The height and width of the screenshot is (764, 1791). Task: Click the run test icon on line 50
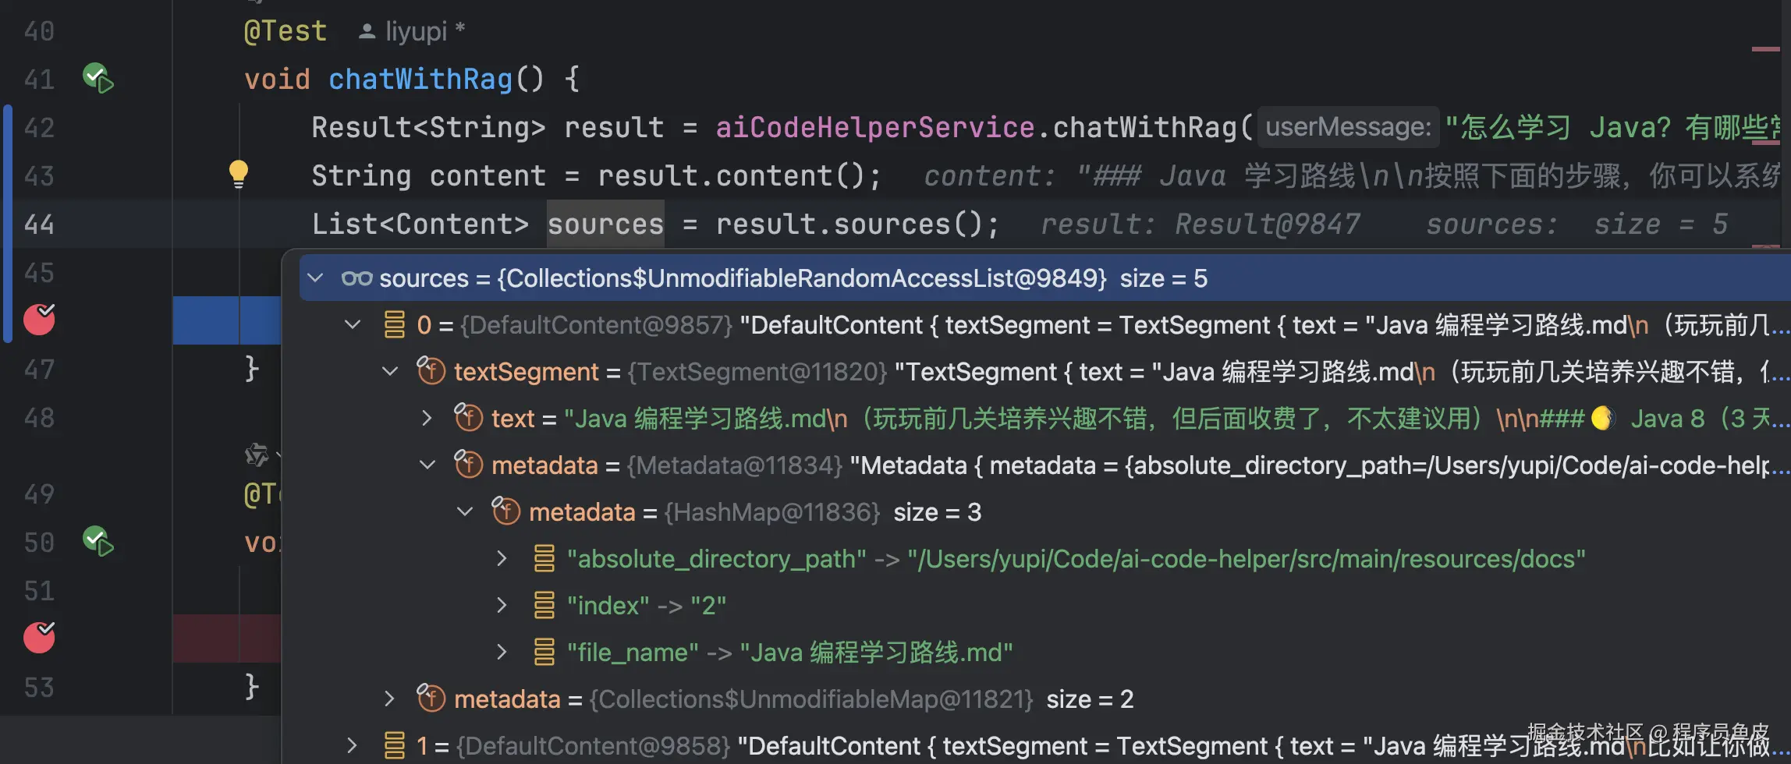pos(98,541)
